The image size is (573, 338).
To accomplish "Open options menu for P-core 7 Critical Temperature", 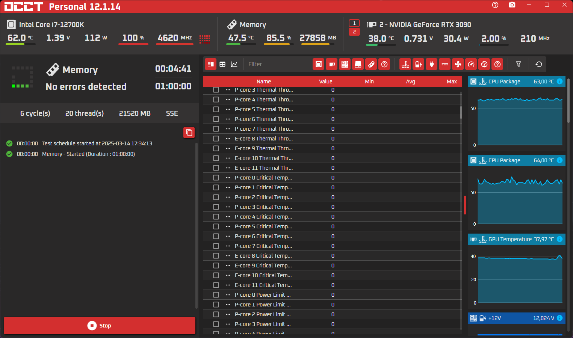I will coord(228,246).
